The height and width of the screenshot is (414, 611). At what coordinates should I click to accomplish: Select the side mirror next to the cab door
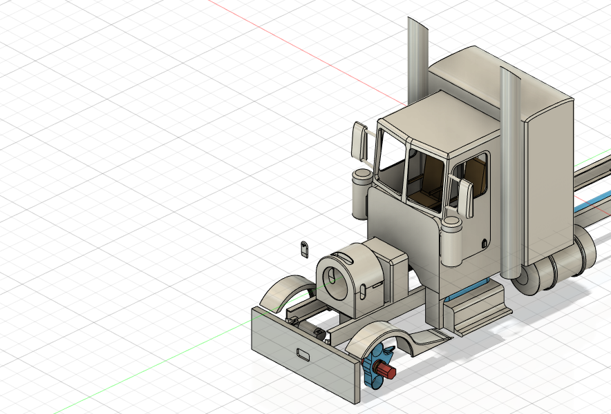(465, 197)
